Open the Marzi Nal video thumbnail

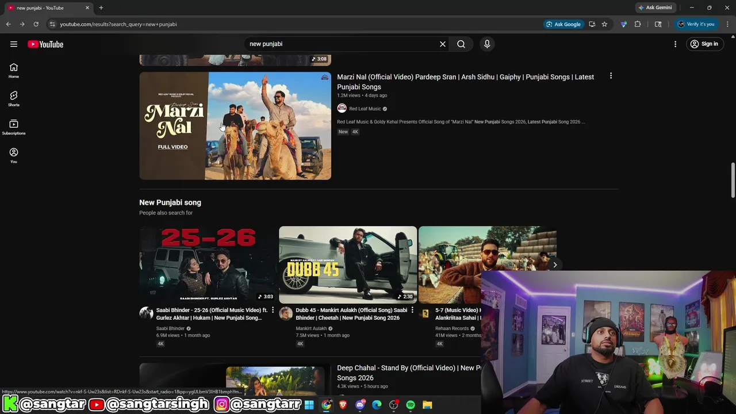tap(235, 126)
